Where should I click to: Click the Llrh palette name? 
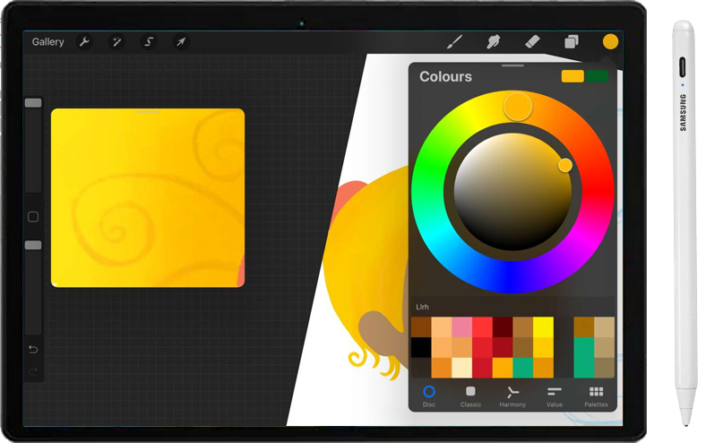click(422, 307)
